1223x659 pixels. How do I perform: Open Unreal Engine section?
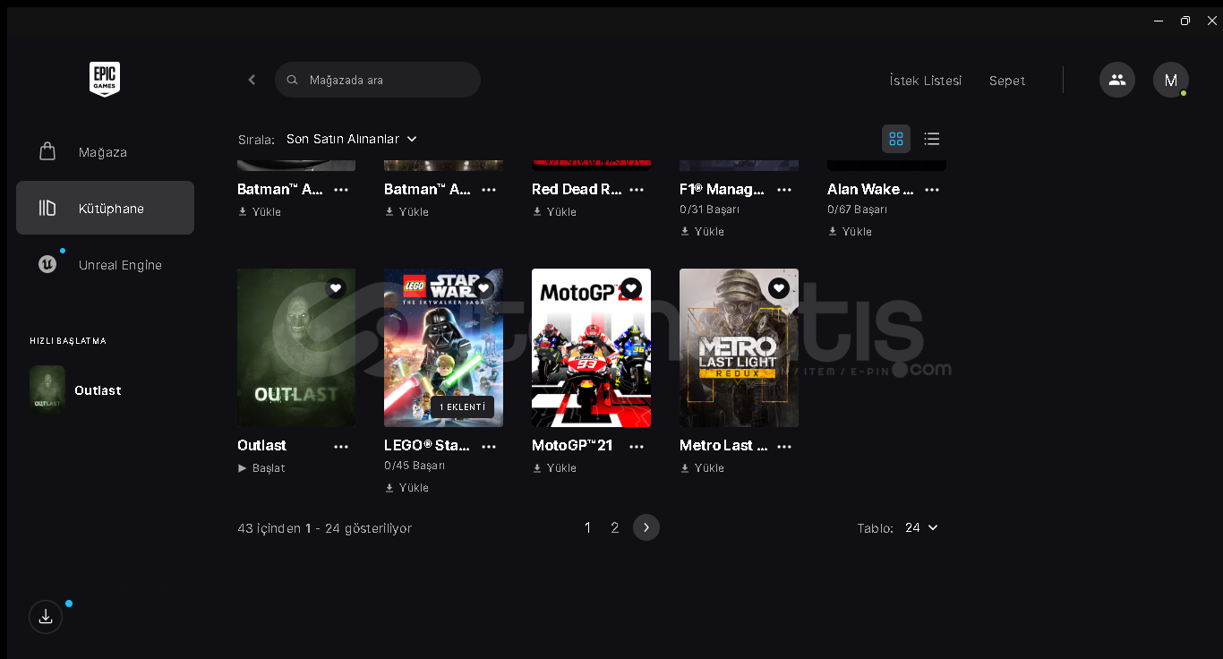click(x=105, y=265)
